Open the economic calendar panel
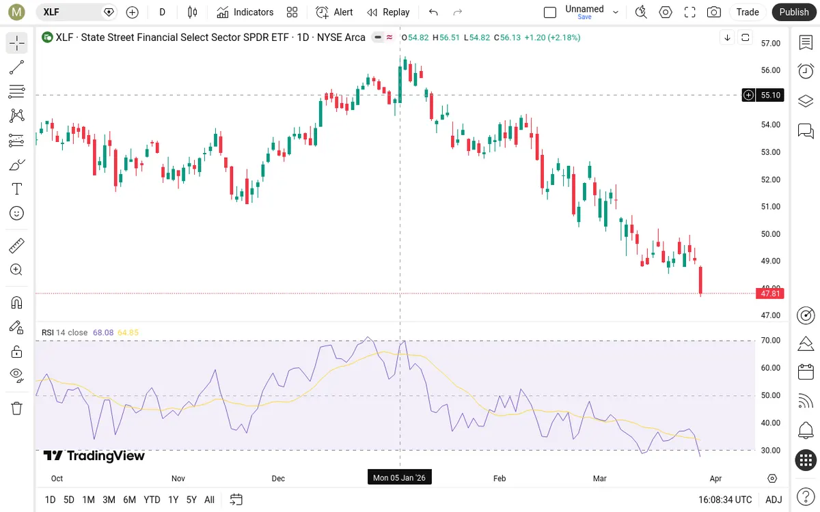 (806, 372)
